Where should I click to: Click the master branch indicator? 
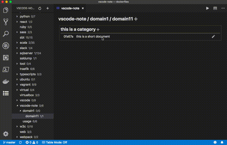pyautogui.click(x=9, y=142)
